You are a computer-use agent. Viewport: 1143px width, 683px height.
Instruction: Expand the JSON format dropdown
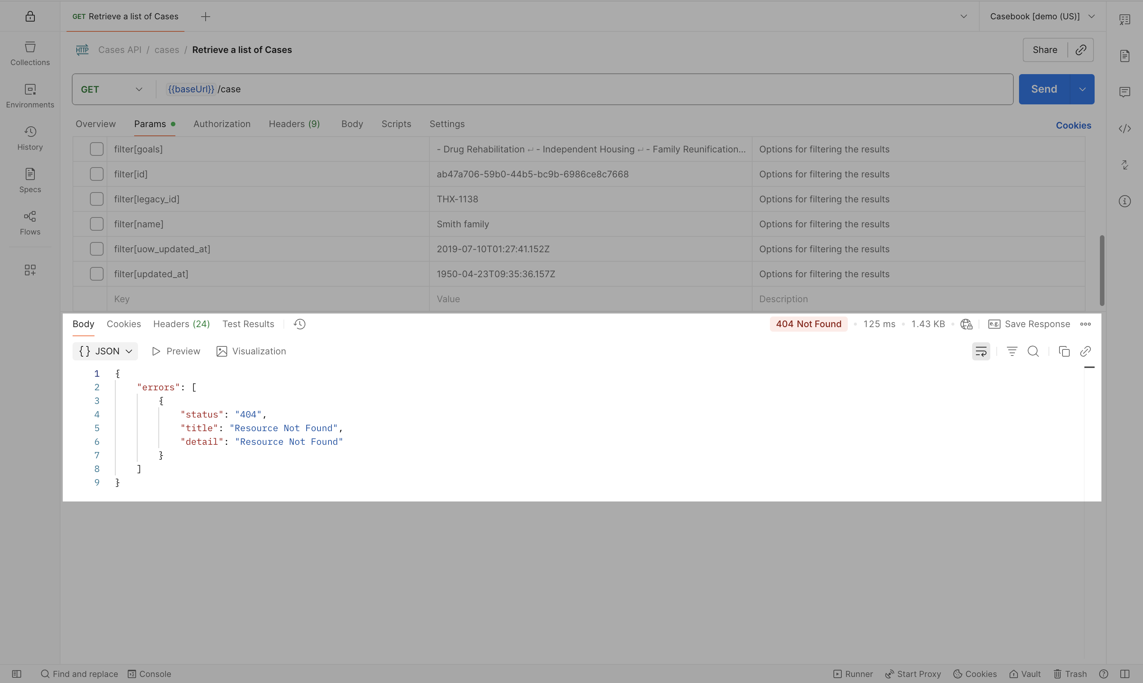click(x=105, y=351)
